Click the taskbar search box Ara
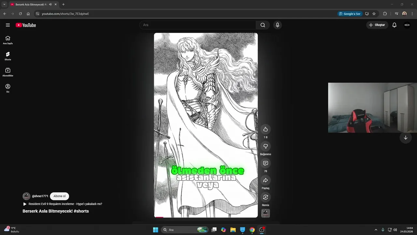 [x=185, y=230]
